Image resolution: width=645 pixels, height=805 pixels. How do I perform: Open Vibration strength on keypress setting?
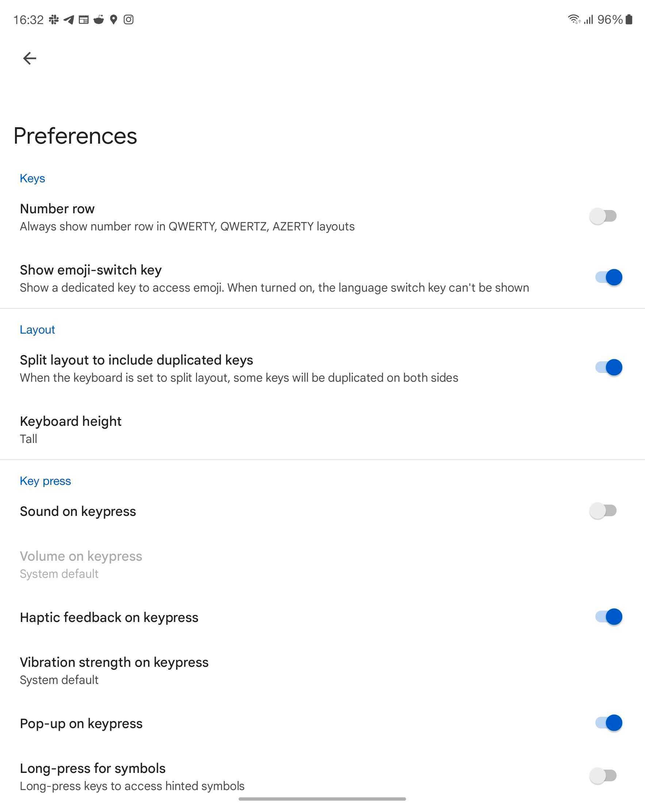[114, 670]
